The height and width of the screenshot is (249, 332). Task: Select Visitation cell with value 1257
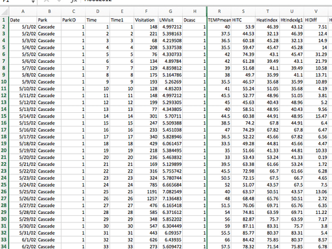pyautogui.click(x=146, y=198)
